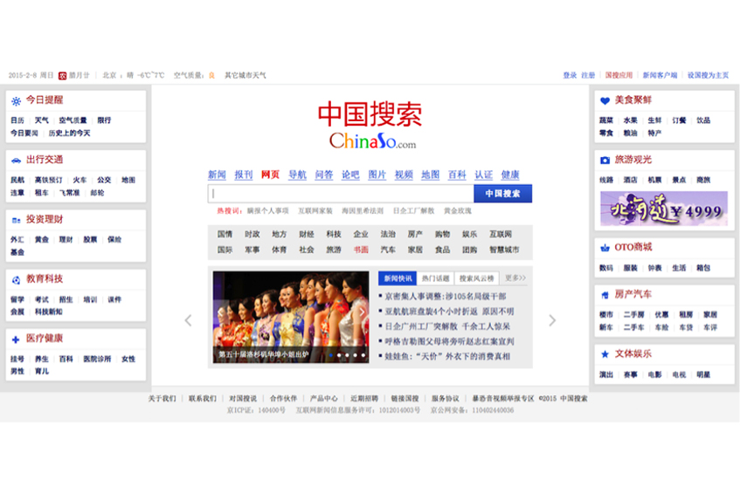Click the house icon beside 房产汽车
This screenshot has width=740, height=493.
(x=605, y=295)
